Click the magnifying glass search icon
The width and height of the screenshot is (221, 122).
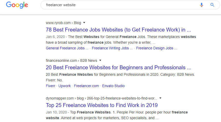212,5
